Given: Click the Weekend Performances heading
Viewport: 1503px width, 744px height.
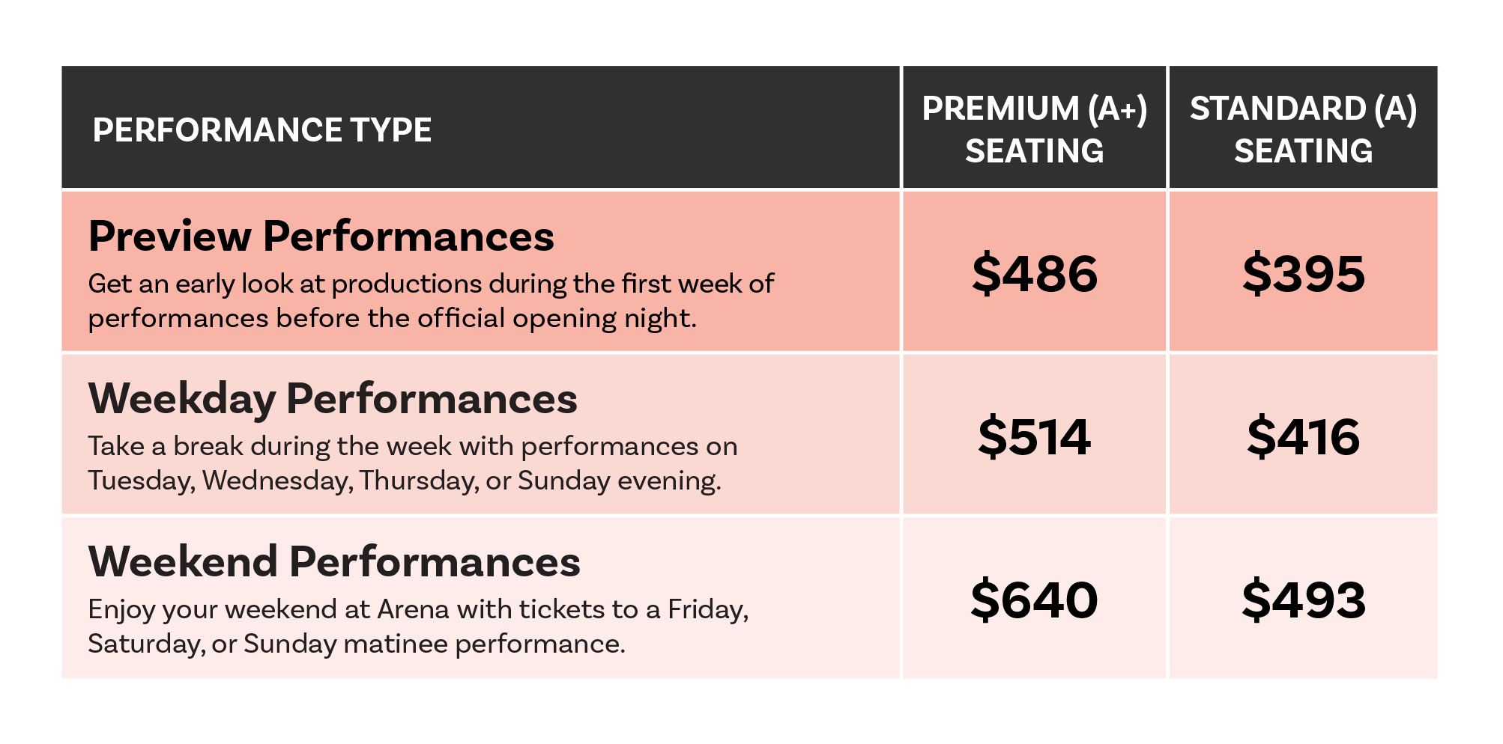Looking at the screenshot, I should pos(334,561).
